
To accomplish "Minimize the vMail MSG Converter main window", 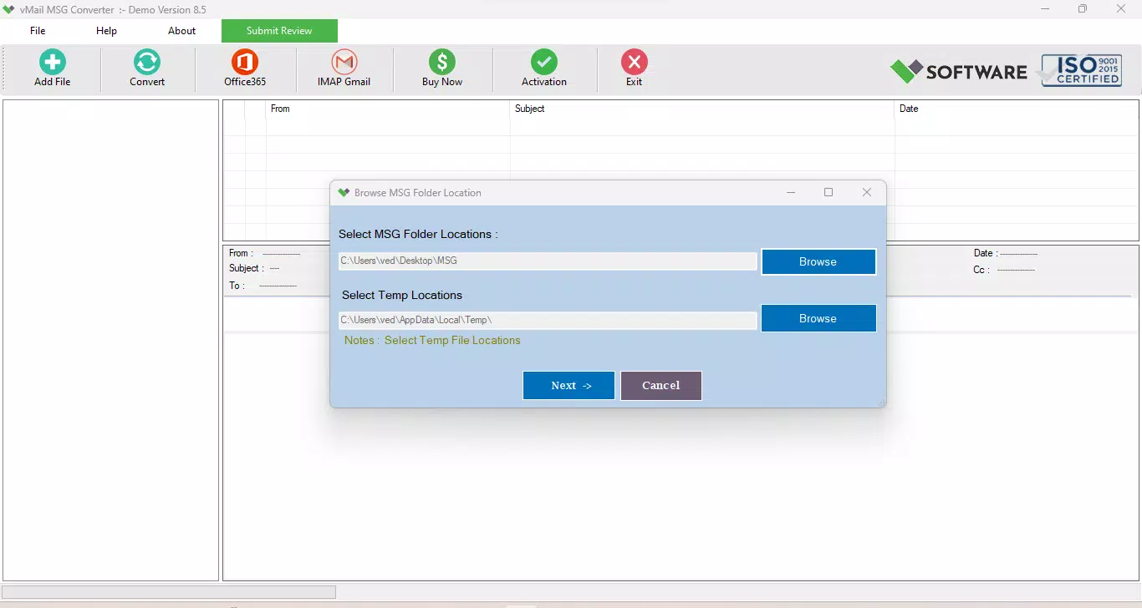I will (1045, 9).
